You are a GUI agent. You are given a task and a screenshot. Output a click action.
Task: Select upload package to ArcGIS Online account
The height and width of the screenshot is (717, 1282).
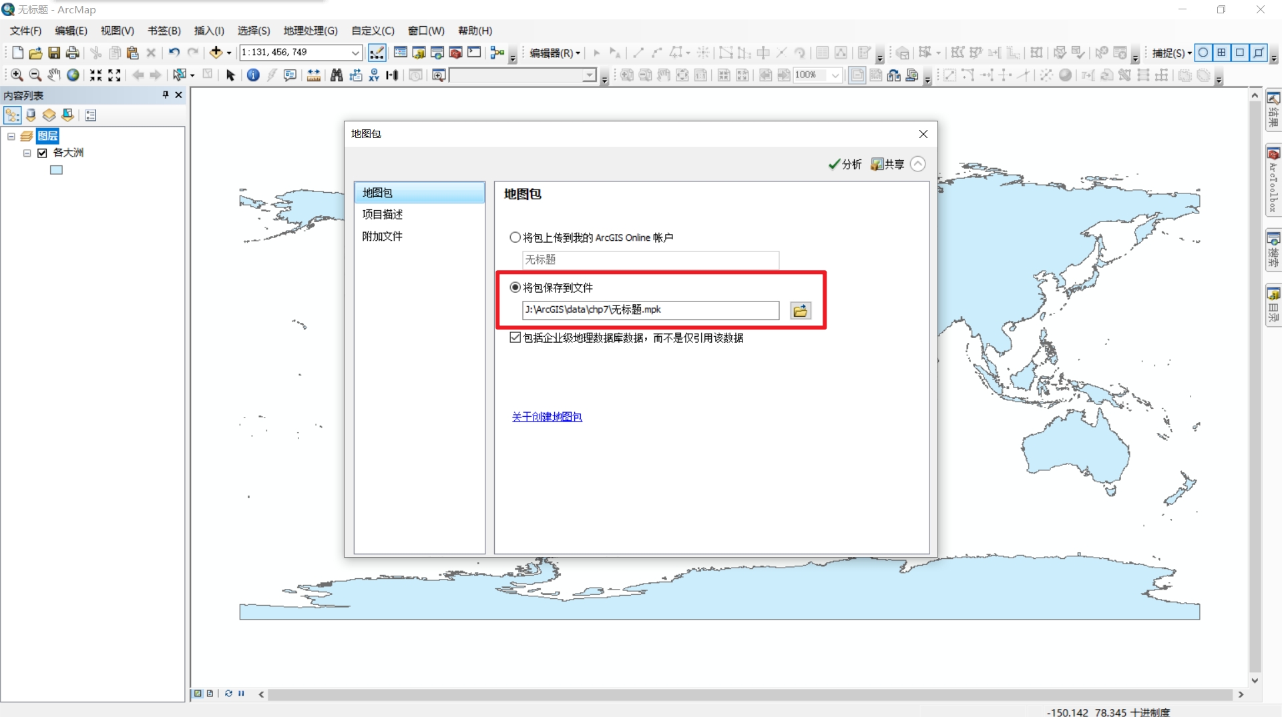[x=515, y=237]
